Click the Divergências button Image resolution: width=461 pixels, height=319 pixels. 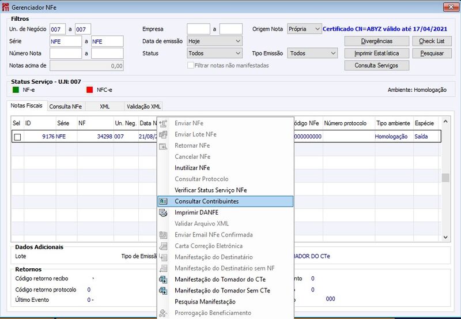(x=377, y=41)
